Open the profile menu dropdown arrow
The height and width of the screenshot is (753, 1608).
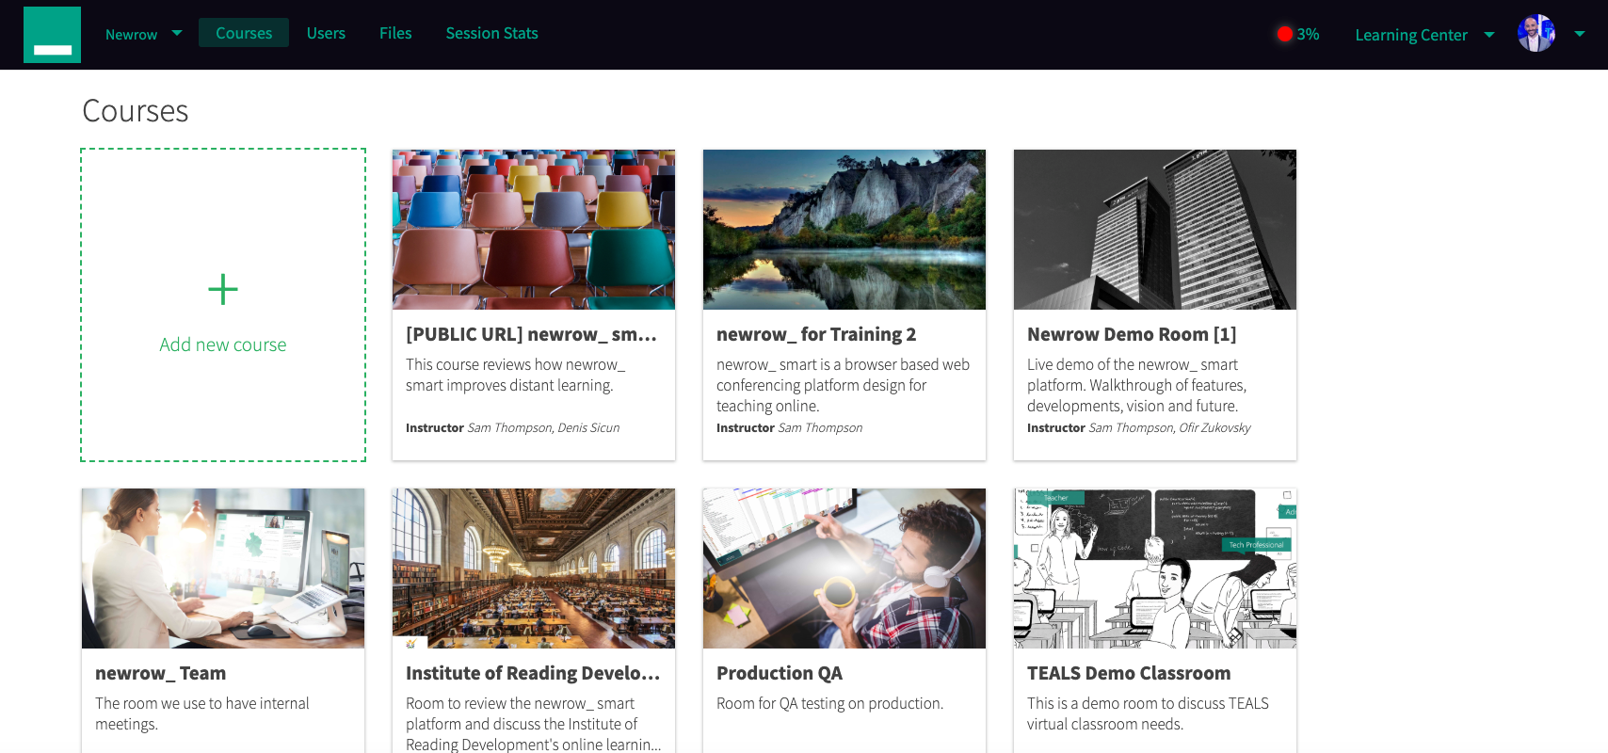pos(1580,33)
